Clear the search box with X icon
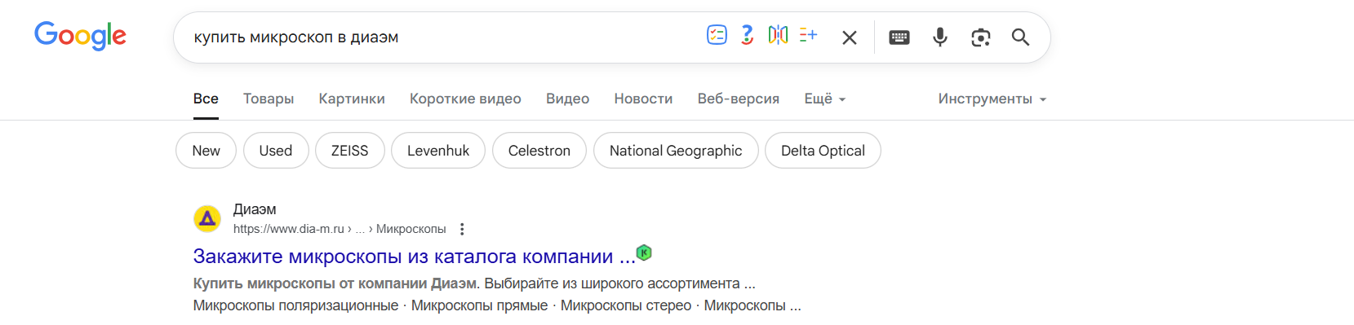 click(x=850, y=37)
